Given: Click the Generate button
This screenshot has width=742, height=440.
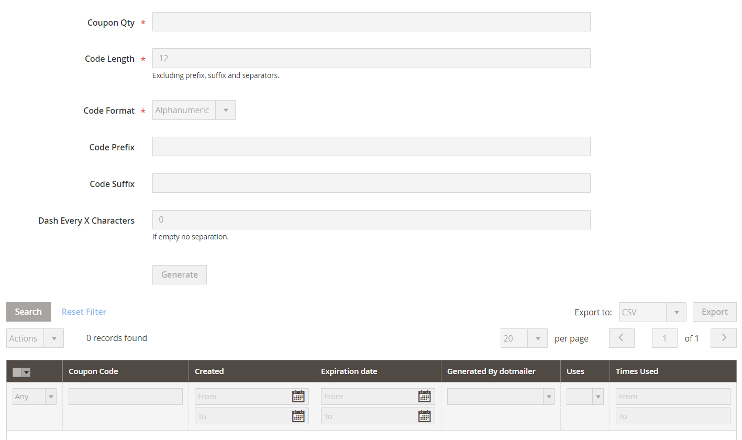Looking at the screenshot, I should pyautogui.click(x=180, y=274).
